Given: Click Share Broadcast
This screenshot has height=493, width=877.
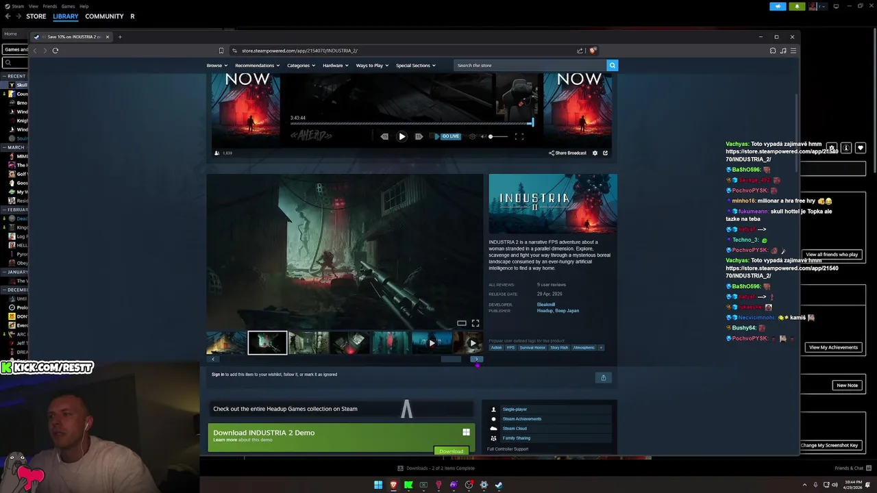Looking at the screenshot, I should (x=567, y=153).
